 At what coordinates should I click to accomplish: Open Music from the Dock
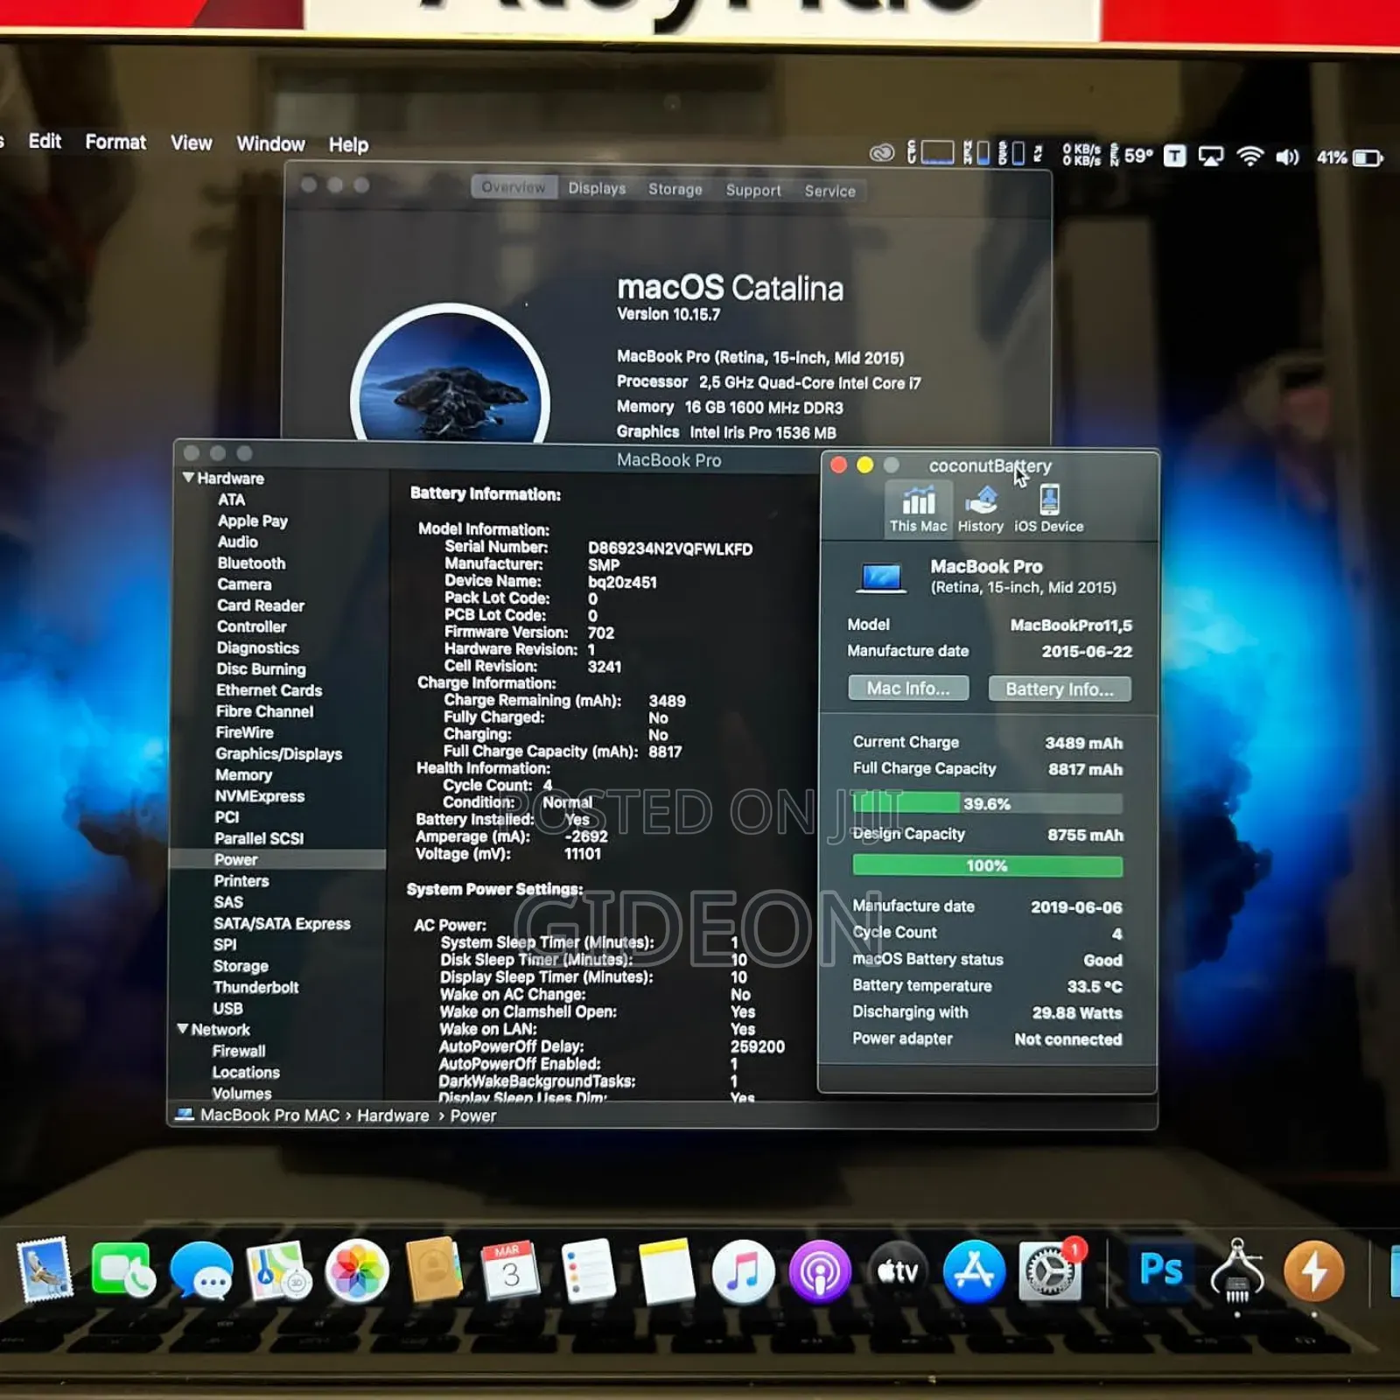pos(743,1271)
